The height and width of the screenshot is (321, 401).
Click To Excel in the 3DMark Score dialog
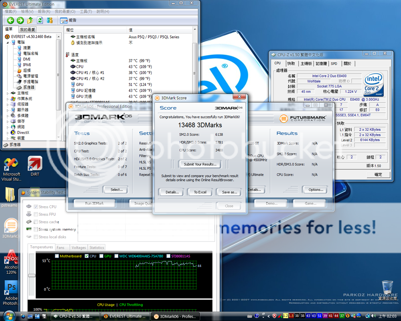pos(200,192)
